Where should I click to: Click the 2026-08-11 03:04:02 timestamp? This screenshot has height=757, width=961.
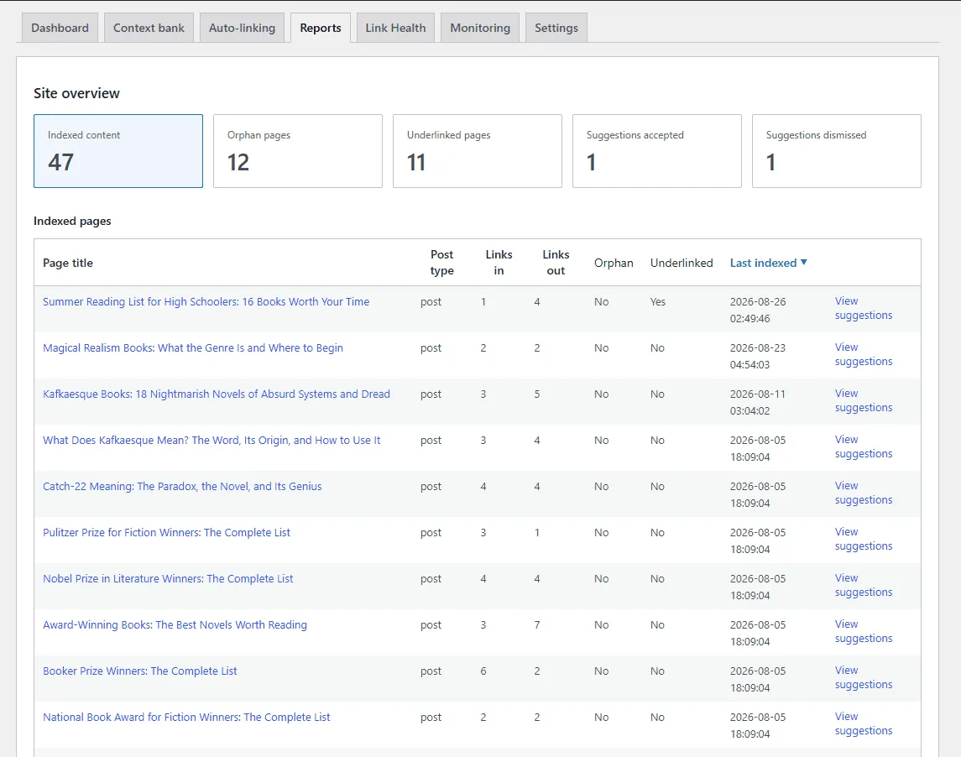[758, 402]
